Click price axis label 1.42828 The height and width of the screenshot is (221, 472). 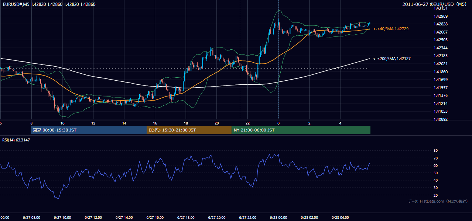tap(441, 24)
